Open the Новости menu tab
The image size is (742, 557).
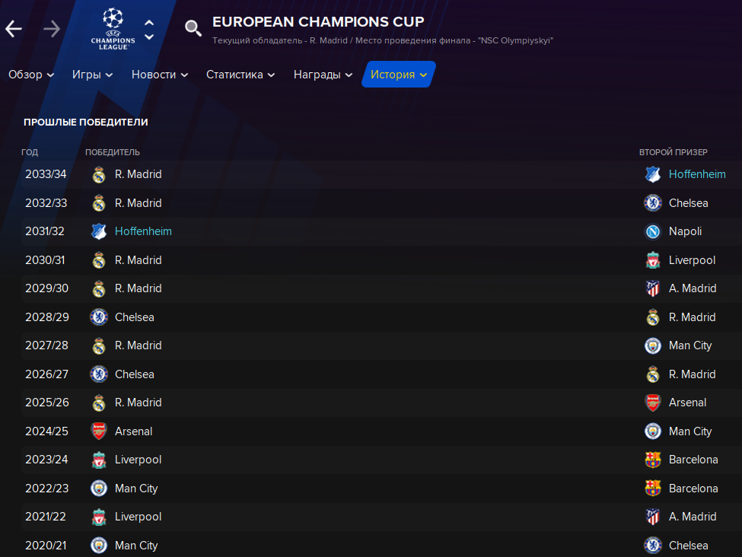160,75
